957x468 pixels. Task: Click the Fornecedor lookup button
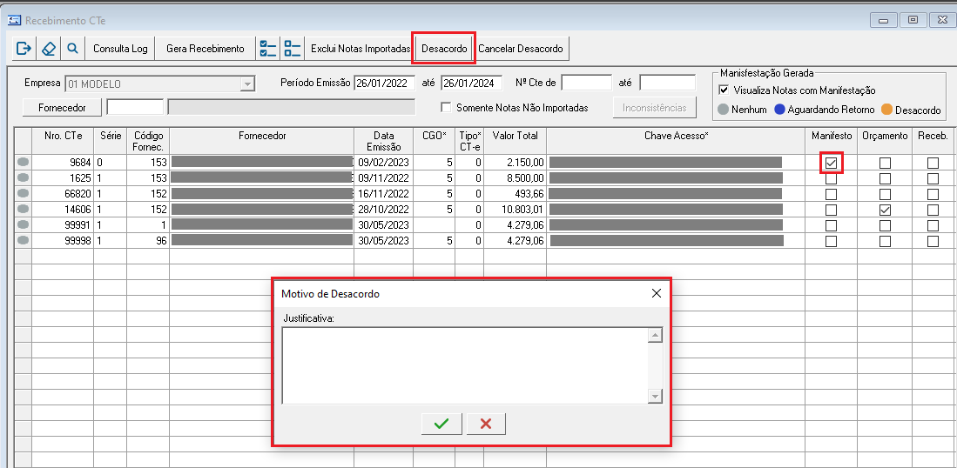(62, 107)
